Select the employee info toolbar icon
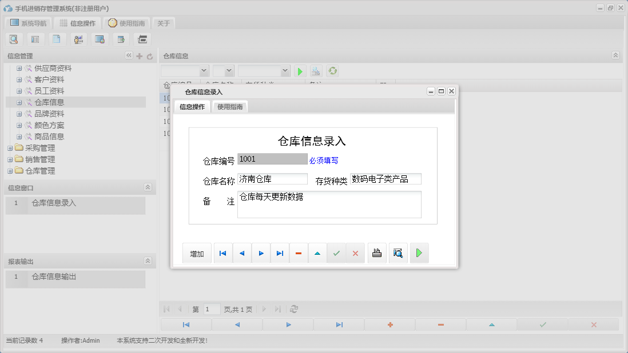 78,39
